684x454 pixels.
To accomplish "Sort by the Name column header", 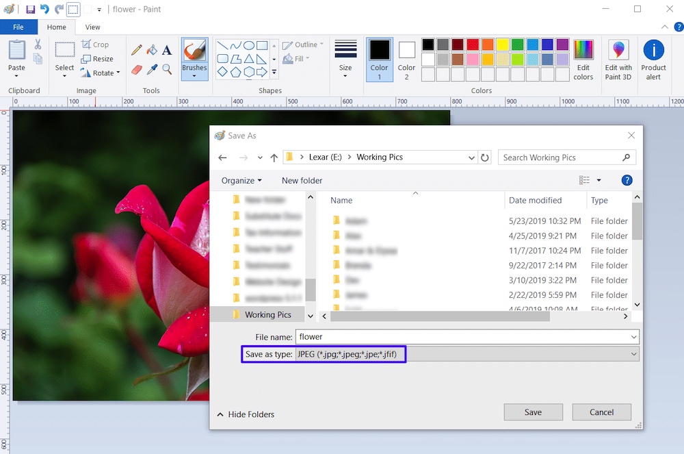I will click(x=341, y=201).
